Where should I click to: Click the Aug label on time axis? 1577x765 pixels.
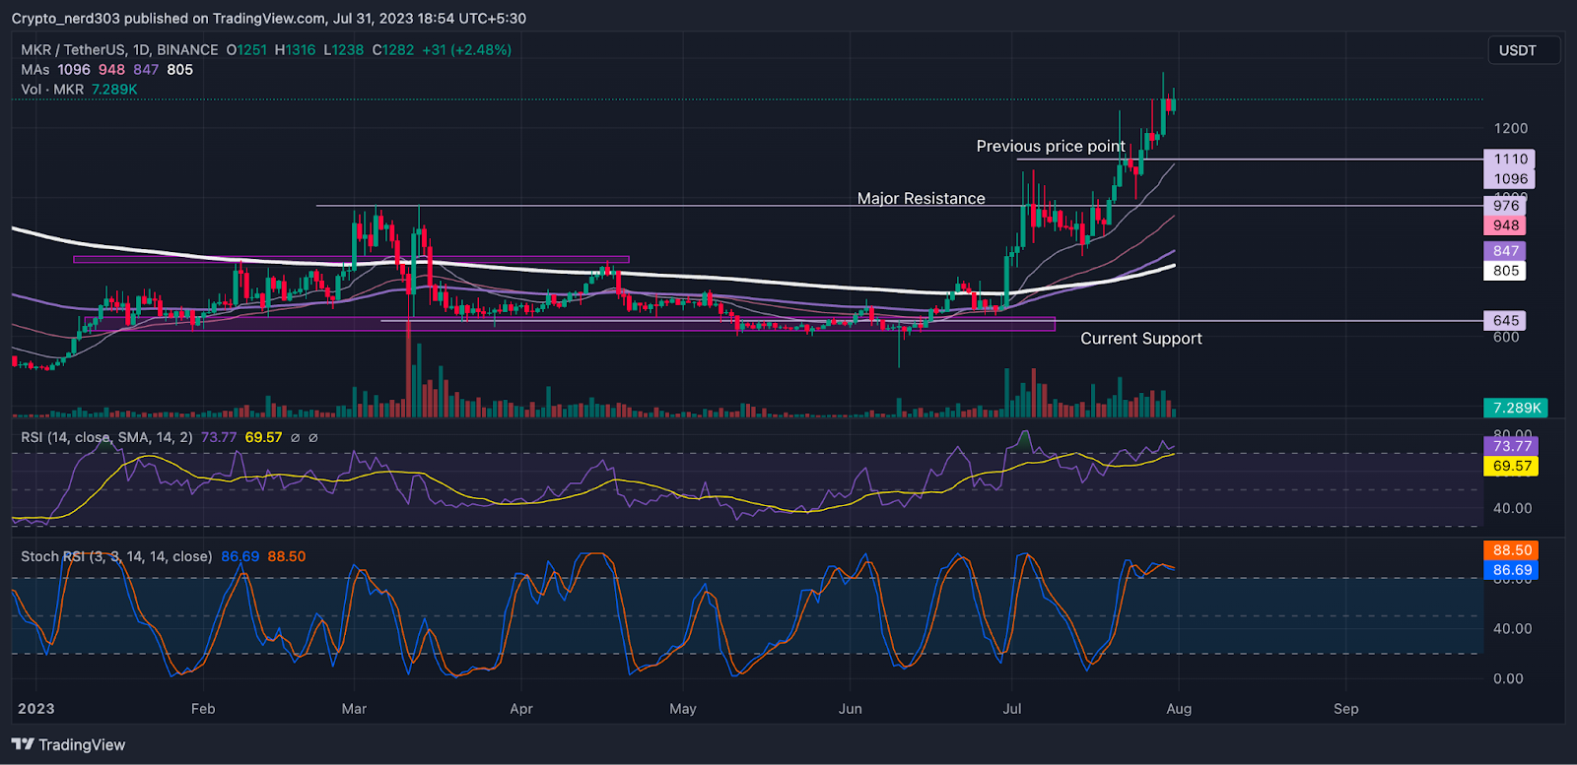(1179, 709)
